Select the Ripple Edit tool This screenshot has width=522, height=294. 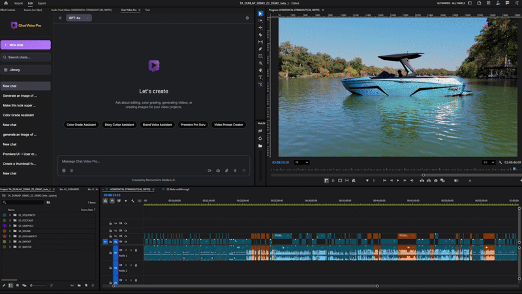260,27
